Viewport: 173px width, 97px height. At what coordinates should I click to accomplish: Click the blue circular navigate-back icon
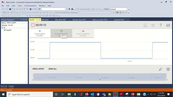coord(31,9)
